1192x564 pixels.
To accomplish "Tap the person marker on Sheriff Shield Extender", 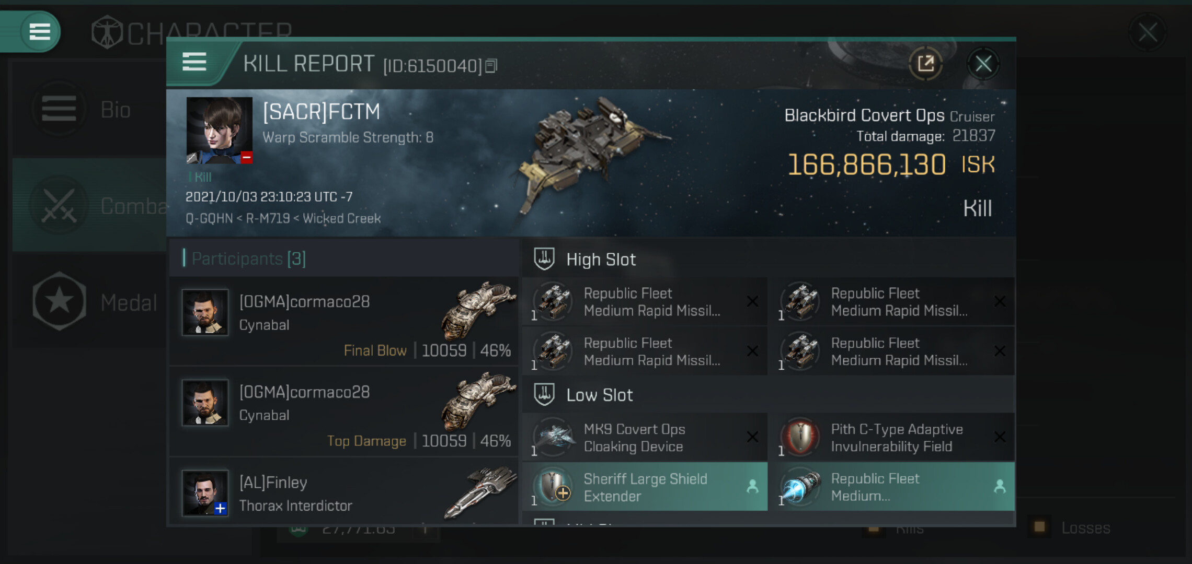I will click(752, 487).
